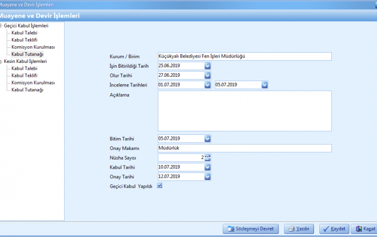Adjust the Nüsha Sayısı spinner arrows
This screenshot has height=237, width=377.
[x=208, y=157]
